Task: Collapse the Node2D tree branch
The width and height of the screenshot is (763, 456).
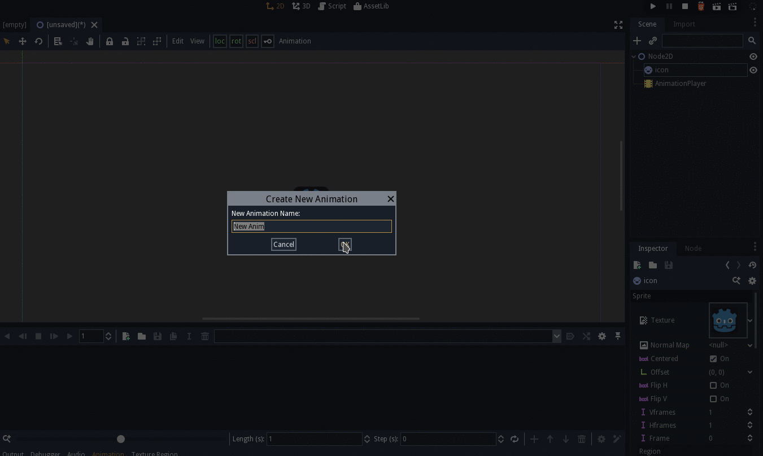Action: tap(633, 56)
